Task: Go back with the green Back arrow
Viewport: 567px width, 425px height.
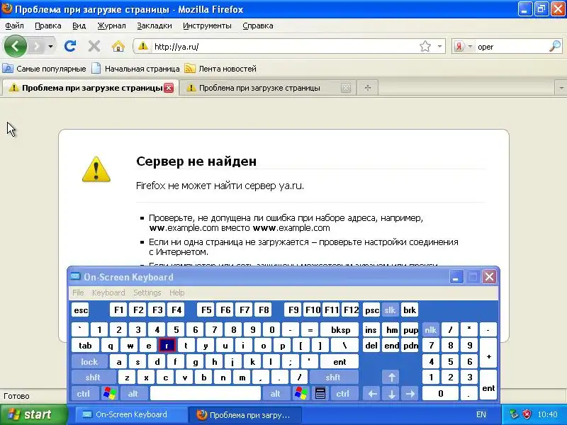Action: click(15, 46)
